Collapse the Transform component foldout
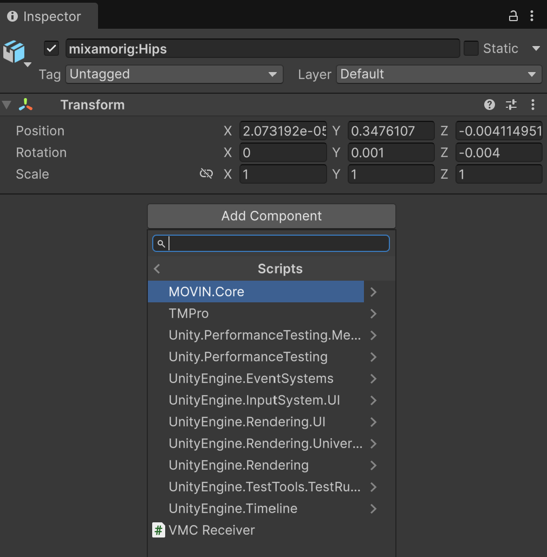547x557 pixels. coord(6,105)
